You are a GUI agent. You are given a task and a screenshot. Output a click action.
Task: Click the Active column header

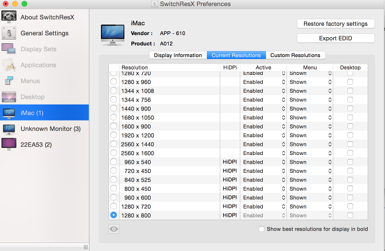pos(264,68)
